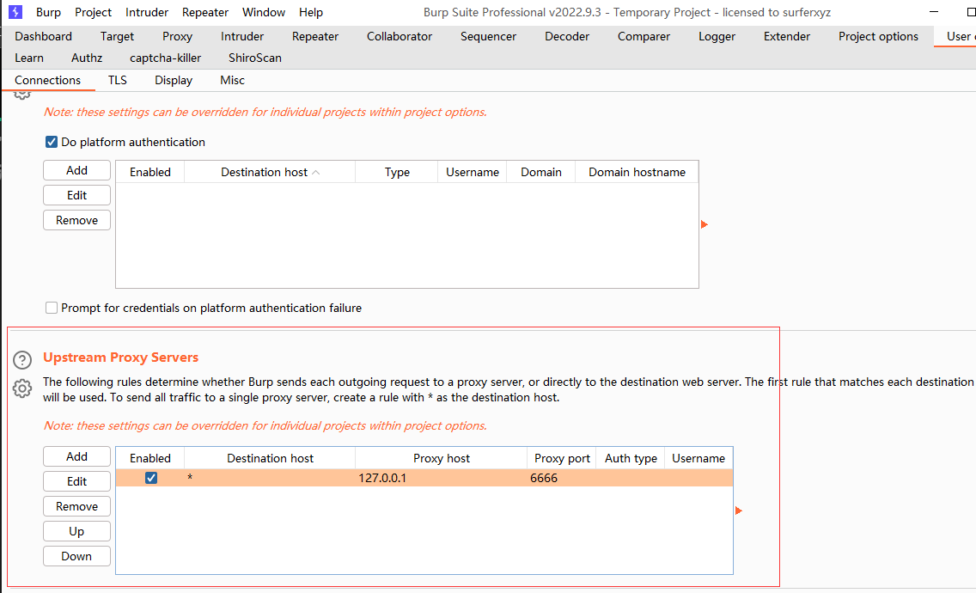Viewport: 976px width, 593px height.
Task: Click the Burp Suite logo icon
Action: tap(15, 12)
